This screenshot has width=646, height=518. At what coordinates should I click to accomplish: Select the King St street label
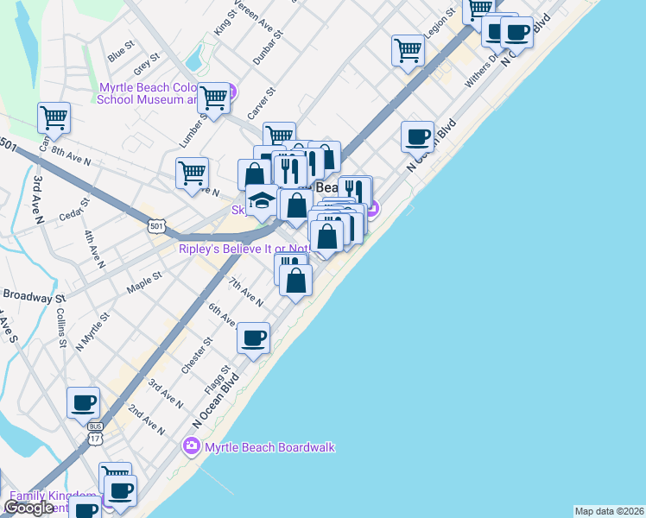tap(225, 22)
